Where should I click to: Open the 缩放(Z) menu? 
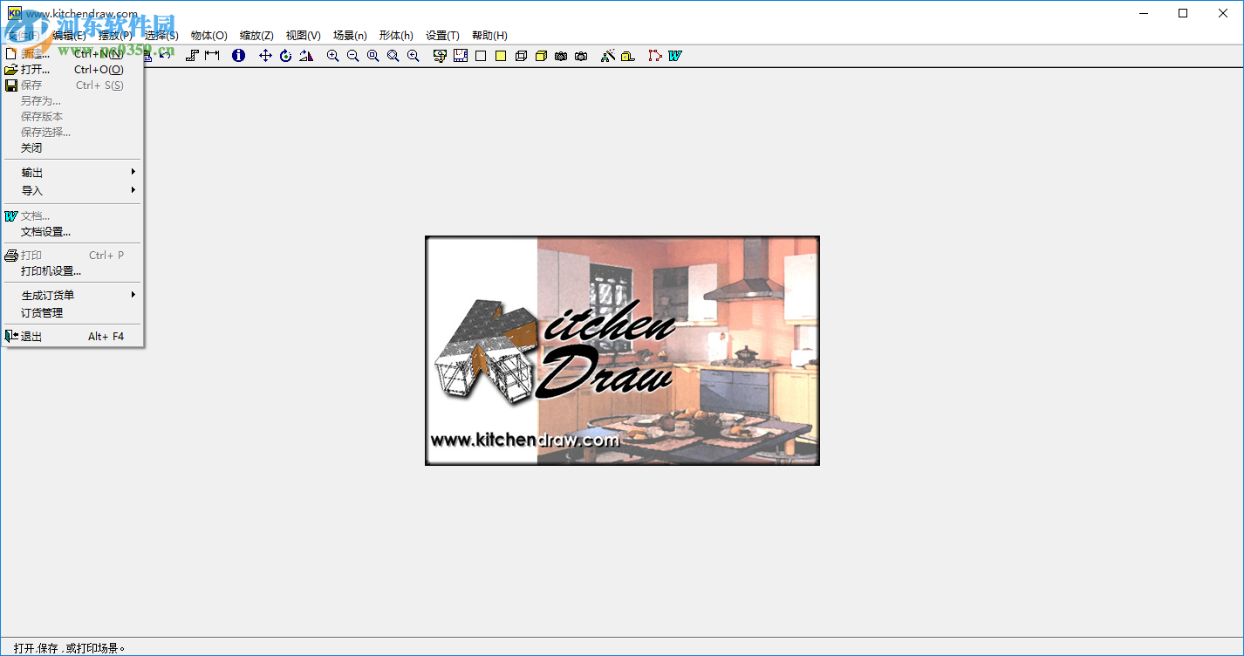click(256, 36)
